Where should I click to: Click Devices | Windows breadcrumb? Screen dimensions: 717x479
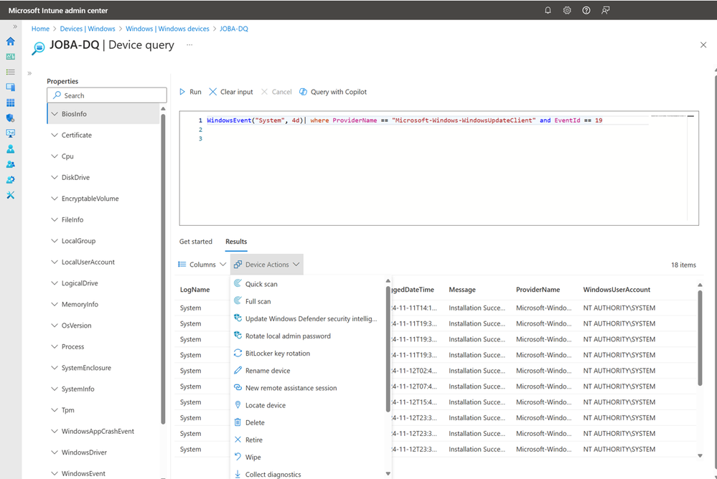[88, 29]
